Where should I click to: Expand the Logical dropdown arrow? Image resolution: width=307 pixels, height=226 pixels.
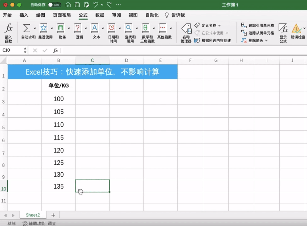coord(86,28)
